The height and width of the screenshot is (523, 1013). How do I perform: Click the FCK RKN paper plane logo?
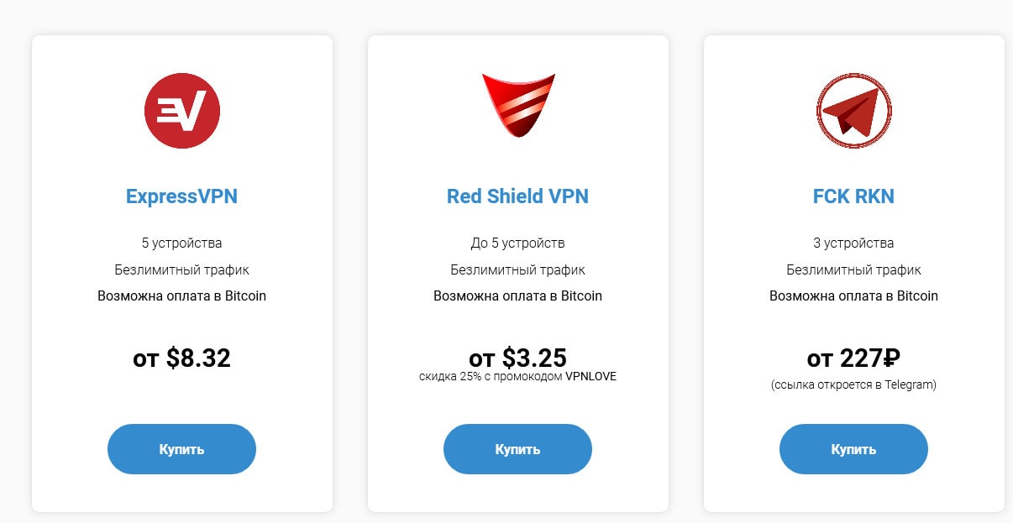tap(854, 111)
